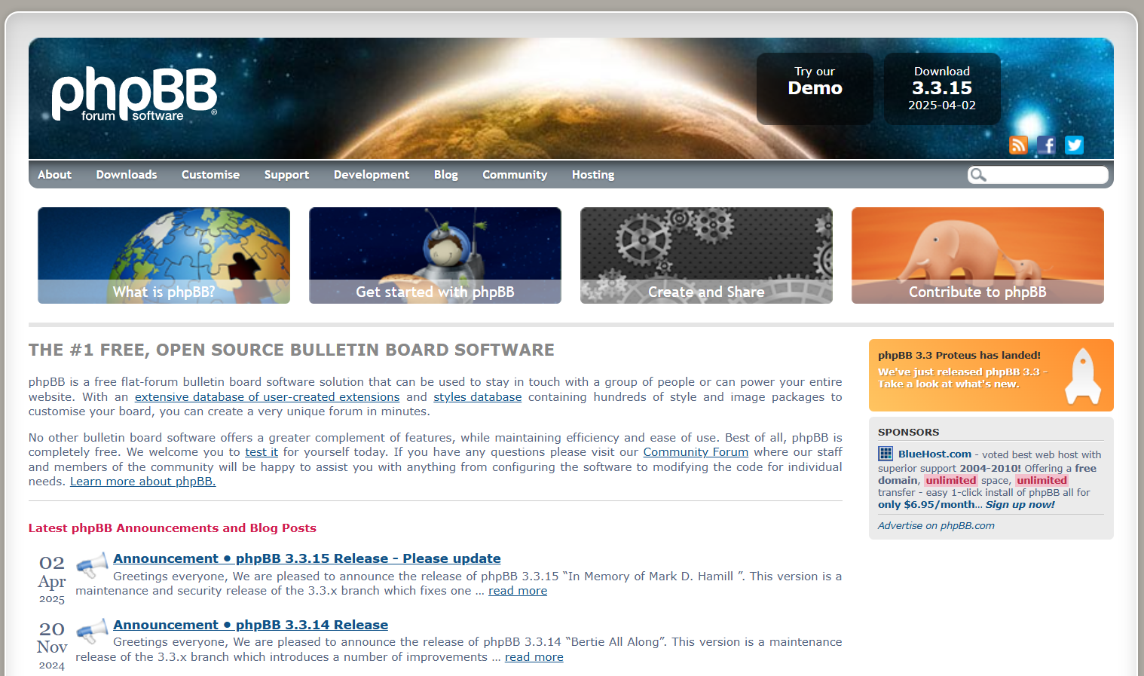Open the Community menu
Screen dimensions: 1144x676
point(515,174)
